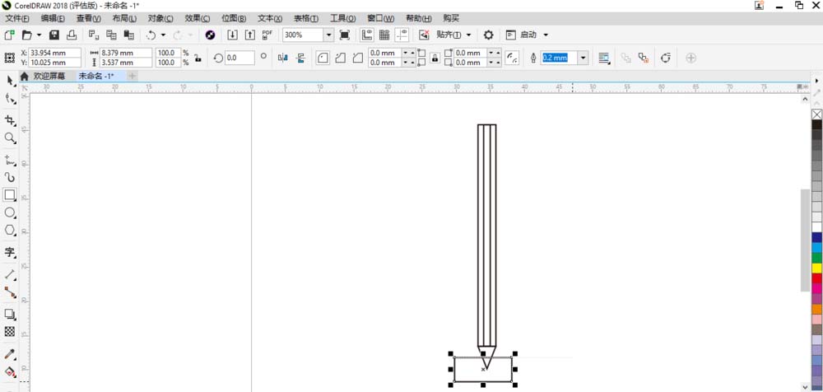Viewport: 823px width, 392px height.
Task: Click Mirror vertically icon
Action: 300,58
